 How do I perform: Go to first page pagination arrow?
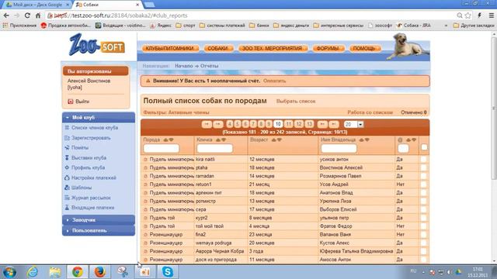click(207, 124)
